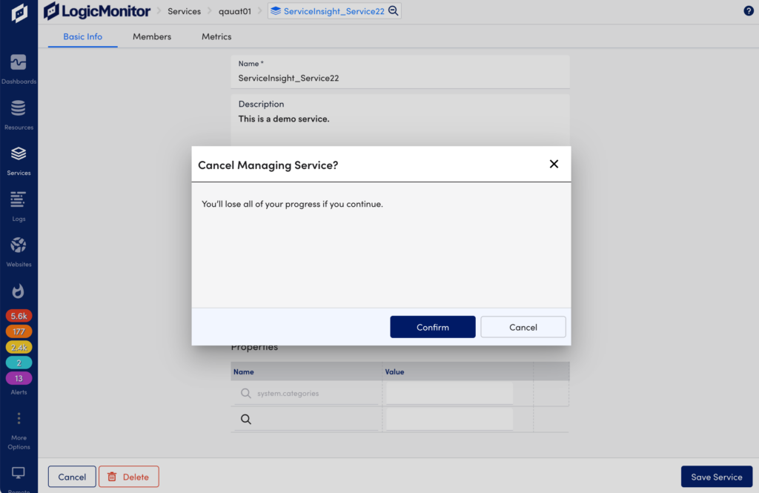Image resolution: width=759 pixels, height=493 pixels.
Task: Open Resources from the sidebar
Action: (x=19, y=115)
